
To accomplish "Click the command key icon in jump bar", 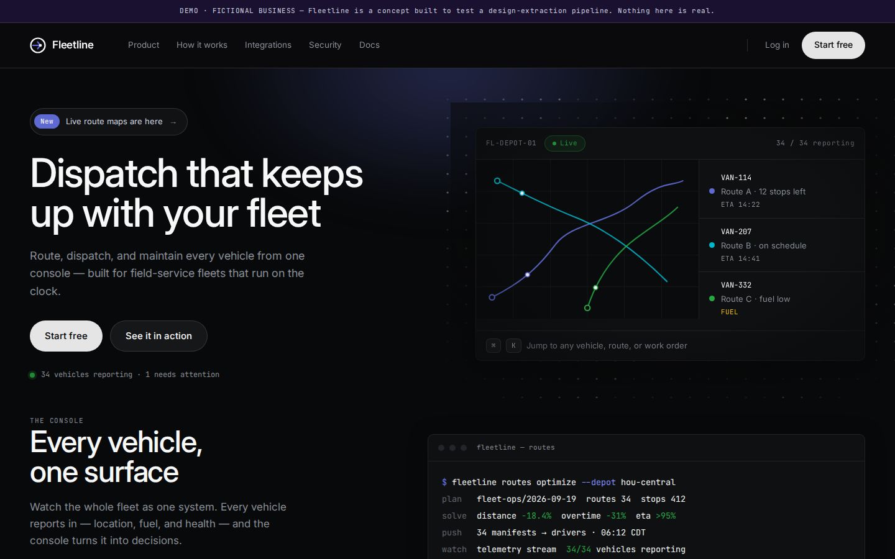I will click(493, 345).
